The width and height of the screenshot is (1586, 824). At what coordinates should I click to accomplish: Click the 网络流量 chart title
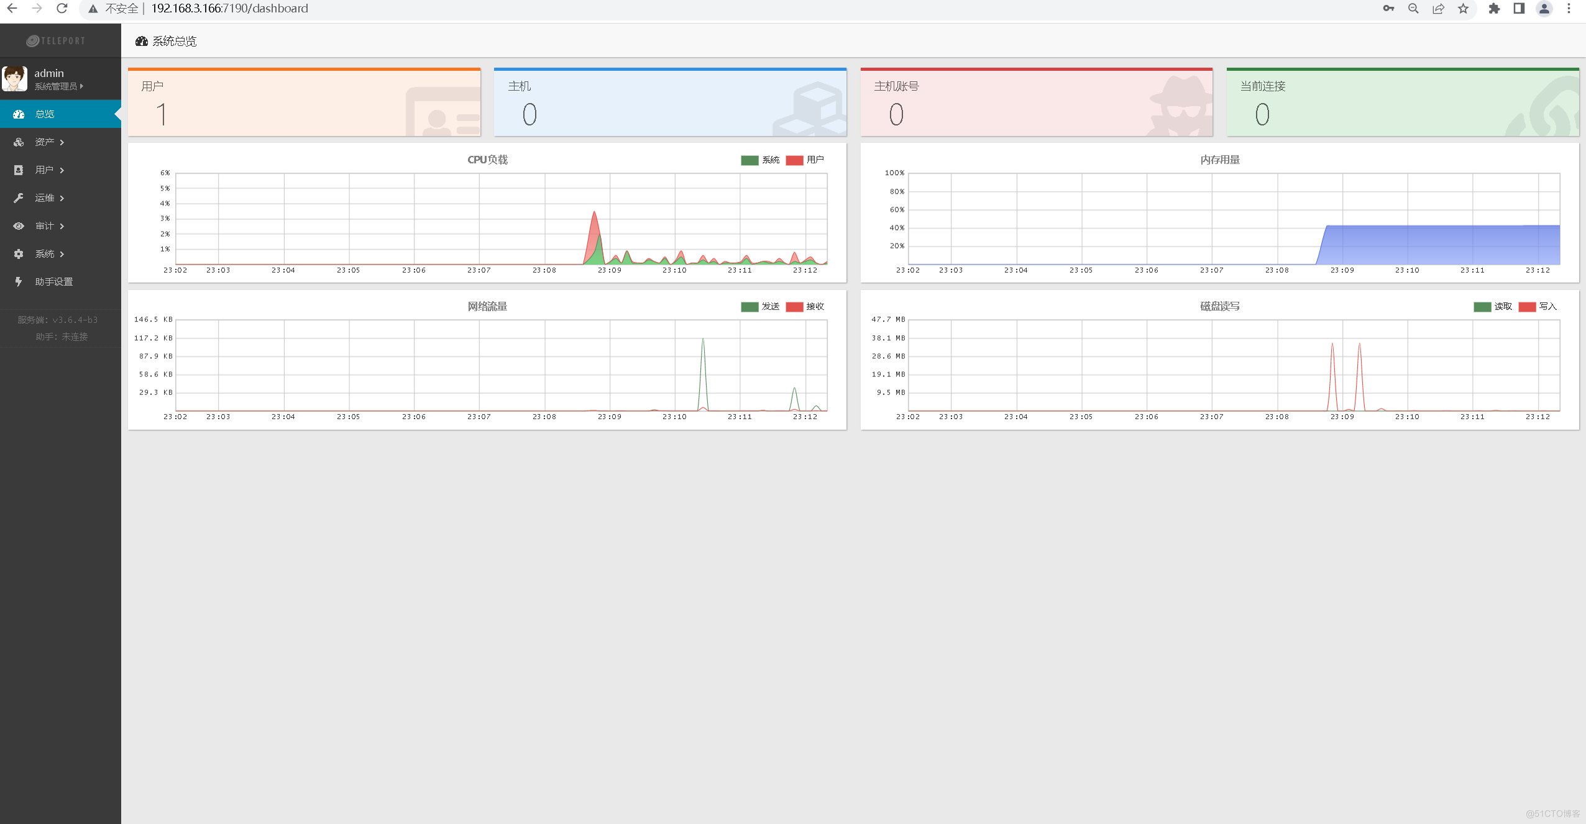point(487,306)
